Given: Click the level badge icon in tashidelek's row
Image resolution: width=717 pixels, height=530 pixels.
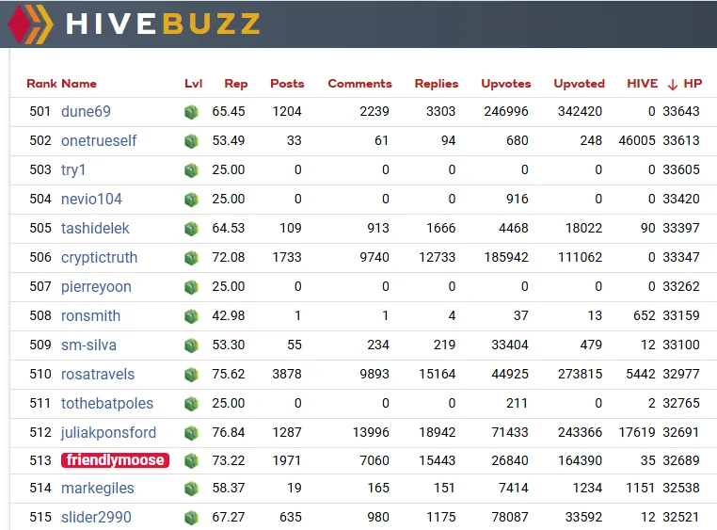Looking at the screenshot, I should tap(191, 228).
